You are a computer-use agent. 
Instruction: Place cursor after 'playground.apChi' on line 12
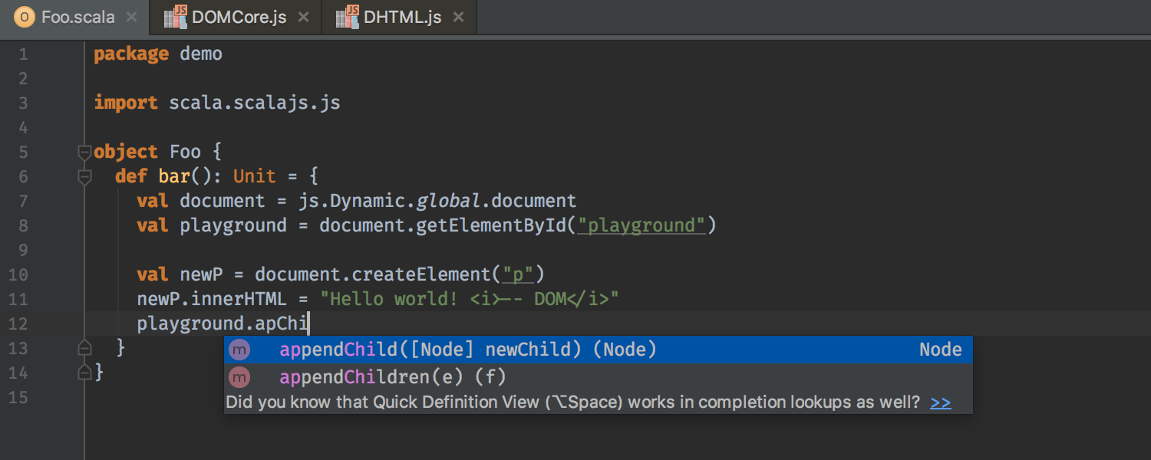[308, 324]
